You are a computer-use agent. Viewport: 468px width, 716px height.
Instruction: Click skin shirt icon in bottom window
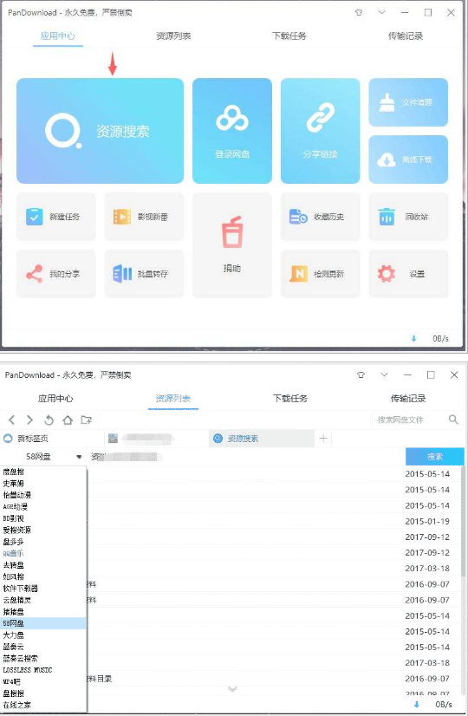click(361, 374)
